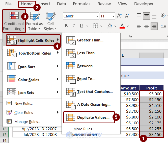Apply the red Font Color icon
The width and height of the screenshot is (168, 143).
click(x=122, y=26)
